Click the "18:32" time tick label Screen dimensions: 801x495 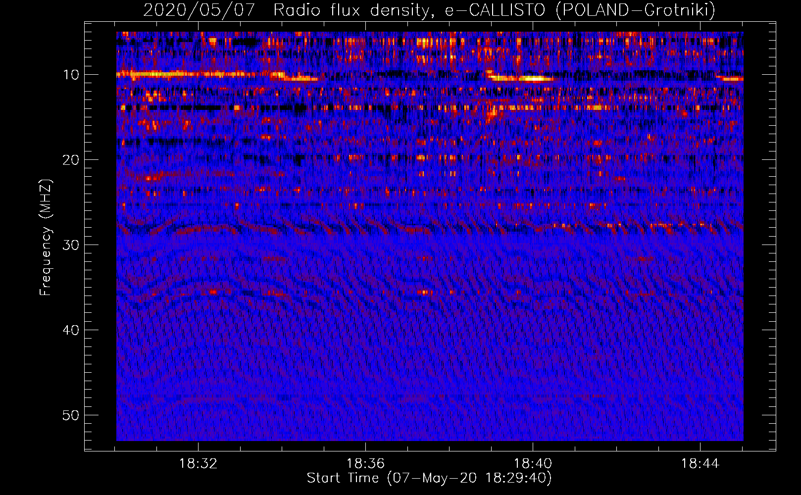tap(198, 464)
